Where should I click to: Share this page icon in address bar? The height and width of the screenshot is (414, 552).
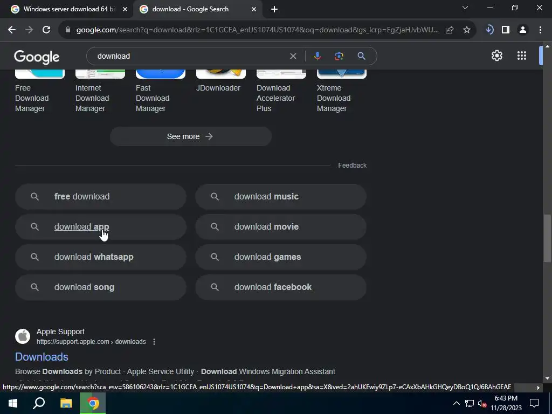[450, 30]
